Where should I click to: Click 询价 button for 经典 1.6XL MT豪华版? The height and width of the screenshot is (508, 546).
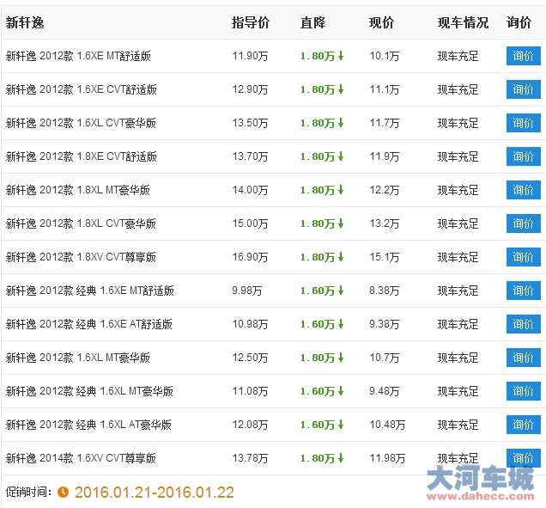click(x=523, y=391)
